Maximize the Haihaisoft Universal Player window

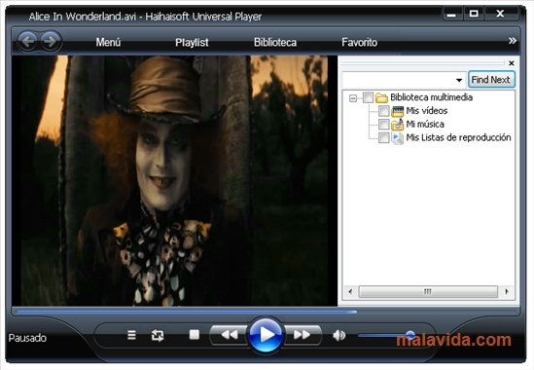tap(474, 14)
